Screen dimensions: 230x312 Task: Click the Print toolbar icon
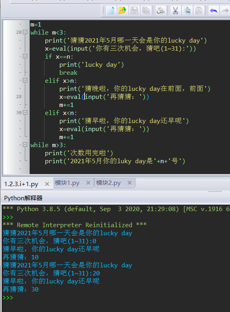click(x=160, y=10)
